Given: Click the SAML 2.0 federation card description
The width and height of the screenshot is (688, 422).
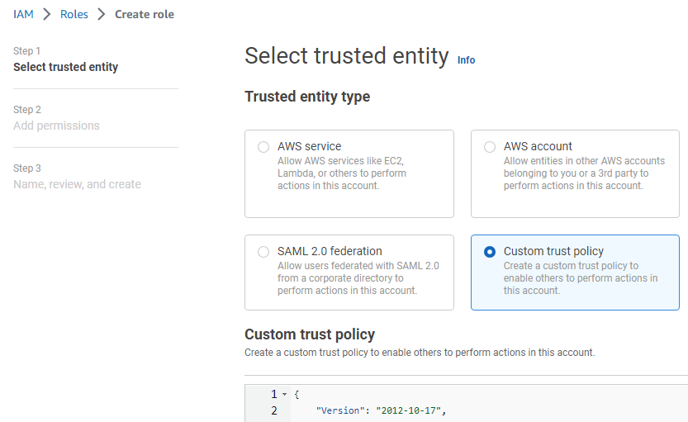Looking at the screenshot, I should 358,278.
